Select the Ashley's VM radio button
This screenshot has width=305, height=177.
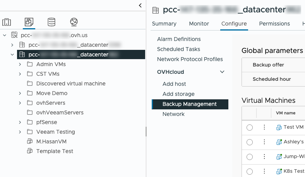point(250,142)
